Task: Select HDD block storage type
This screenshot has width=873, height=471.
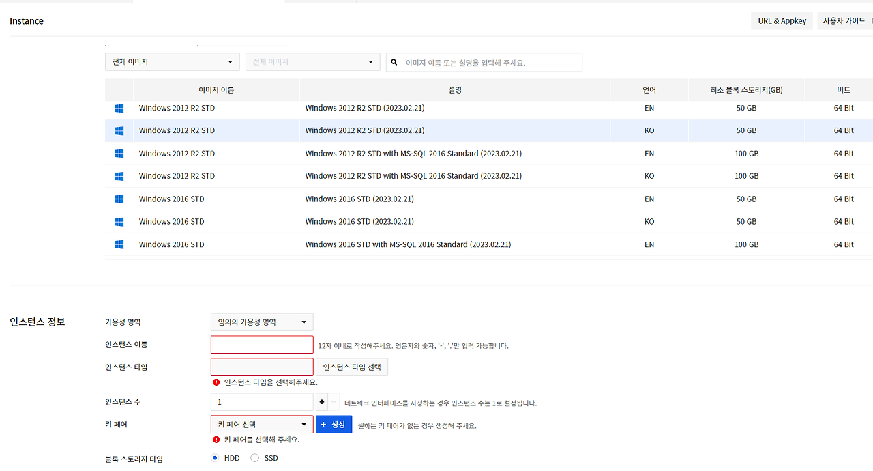Action: [x=216, y=458]
